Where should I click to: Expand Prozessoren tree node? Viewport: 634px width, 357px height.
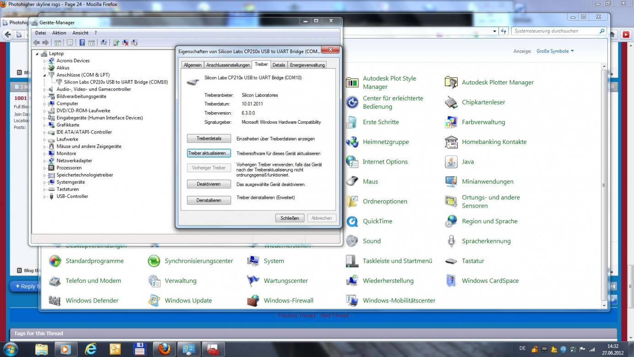45,168
